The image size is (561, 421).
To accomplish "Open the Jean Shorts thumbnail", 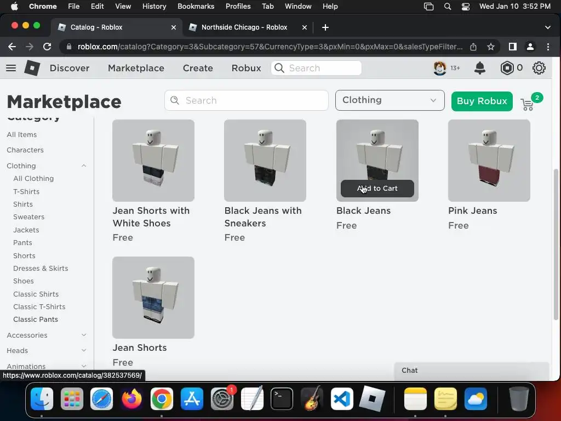I will pos(153,297).
